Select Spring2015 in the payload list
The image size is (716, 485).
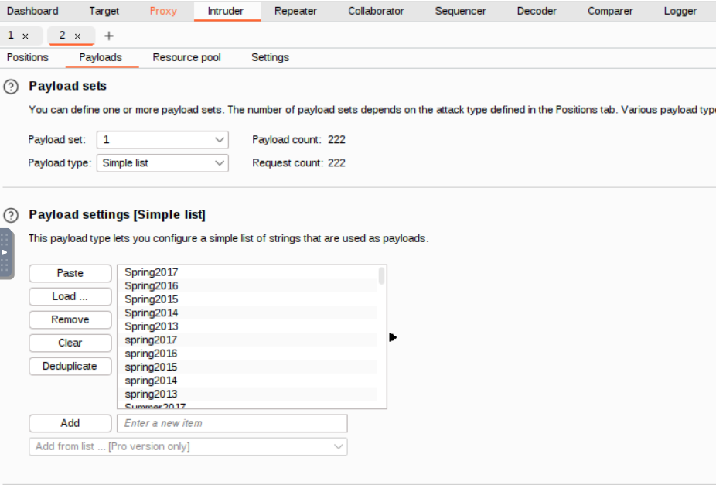pos(152,299)
